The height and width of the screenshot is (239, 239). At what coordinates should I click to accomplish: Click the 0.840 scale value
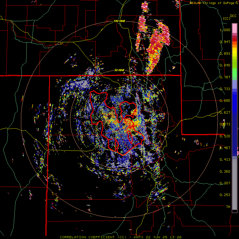click(225, 65)
